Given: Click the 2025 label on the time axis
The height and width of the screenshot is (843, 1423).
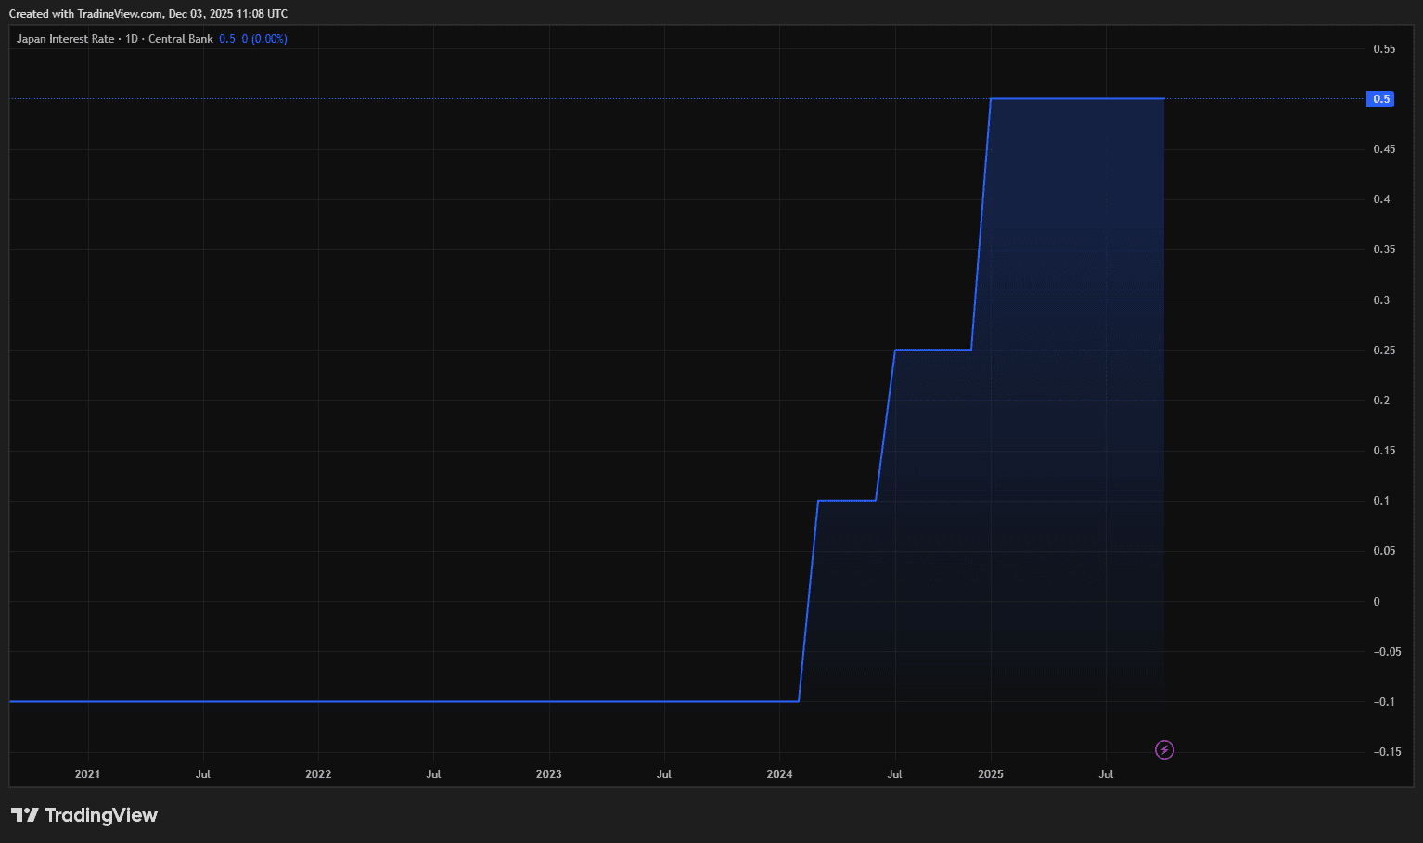Looking at the screenshot, I should (x=991, y=774).
